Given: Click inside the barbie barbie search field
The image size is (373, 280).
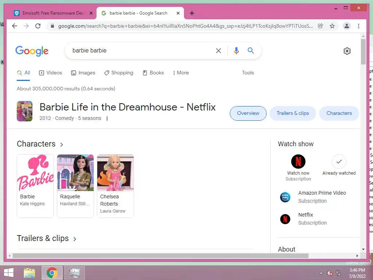Looking at the screenshot, I should click(x=140, y=50).
